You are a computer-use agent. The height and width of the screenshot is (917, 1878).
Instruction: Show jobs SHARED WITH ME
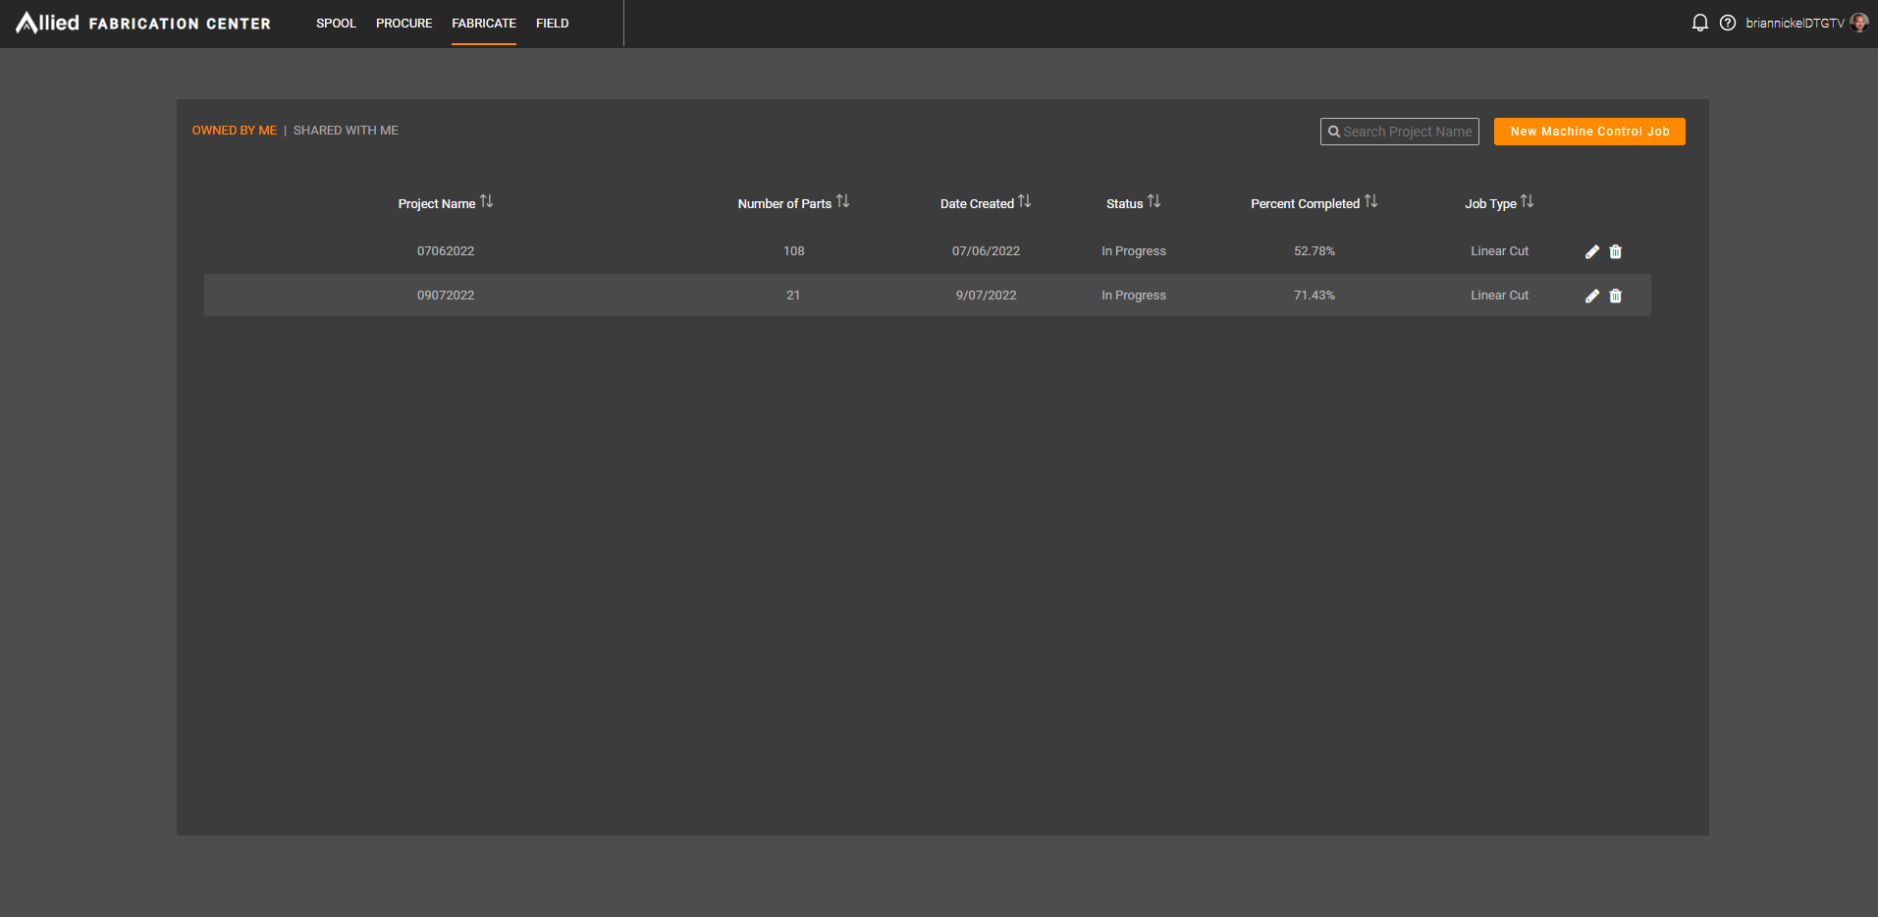point(346,131)
